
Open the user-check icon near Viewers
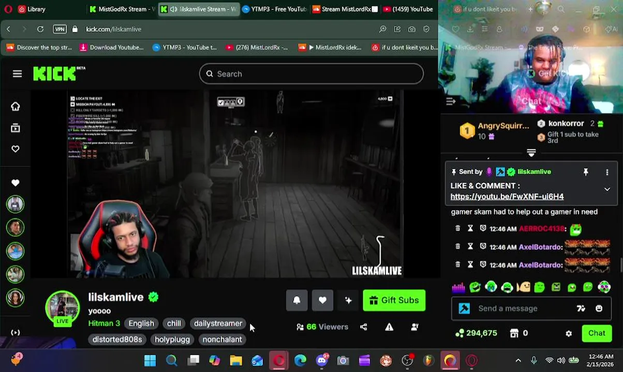click(414, 327)
